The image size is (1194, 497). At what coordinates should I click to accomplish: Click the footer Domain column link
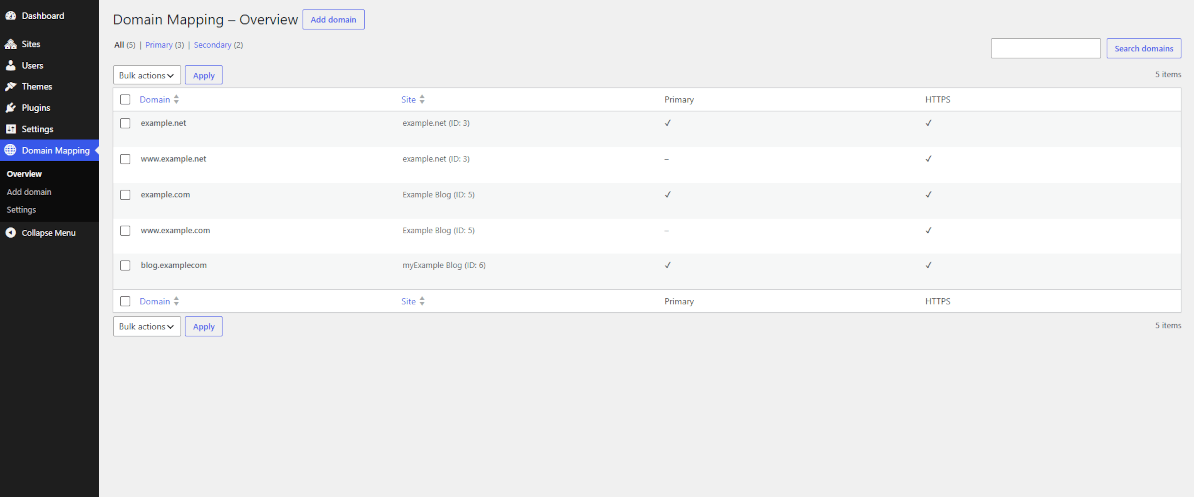(x=155, y=301)
